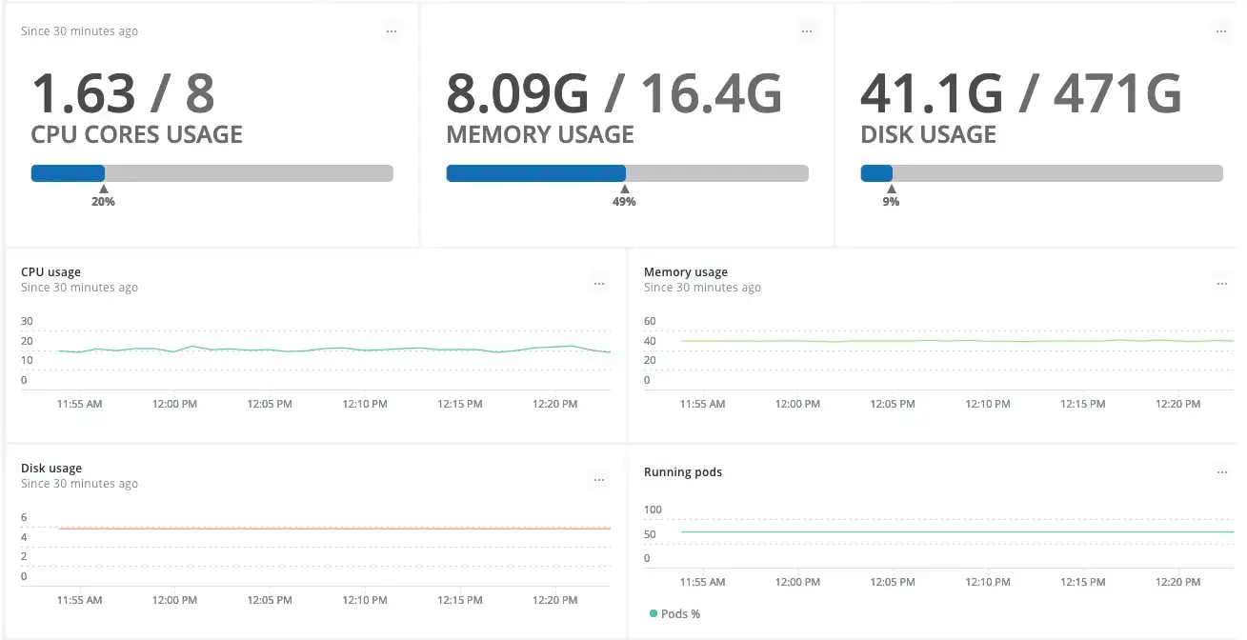The image size is (1247, 640).
Task: Click the Memory usage chart title
Action: (685, 272)
